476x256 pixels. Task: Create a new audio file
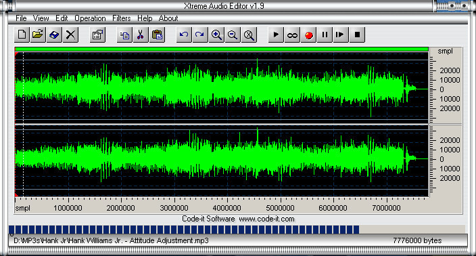pyautogui.click(x=22, y=35)
